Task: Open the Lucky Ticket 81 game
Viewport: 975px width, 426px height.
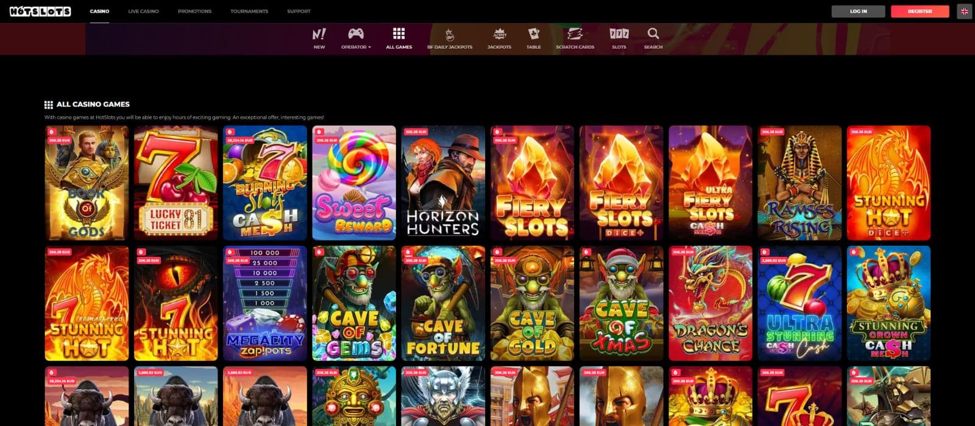Action: point(175,183)
